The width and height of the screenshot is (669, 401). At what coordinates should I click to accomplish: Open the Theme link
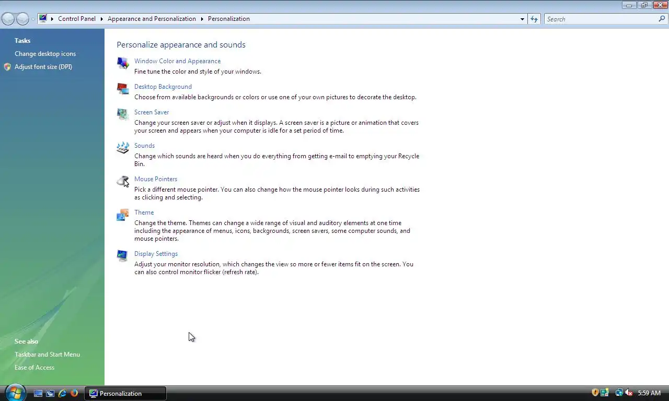[x=144, y=213]
